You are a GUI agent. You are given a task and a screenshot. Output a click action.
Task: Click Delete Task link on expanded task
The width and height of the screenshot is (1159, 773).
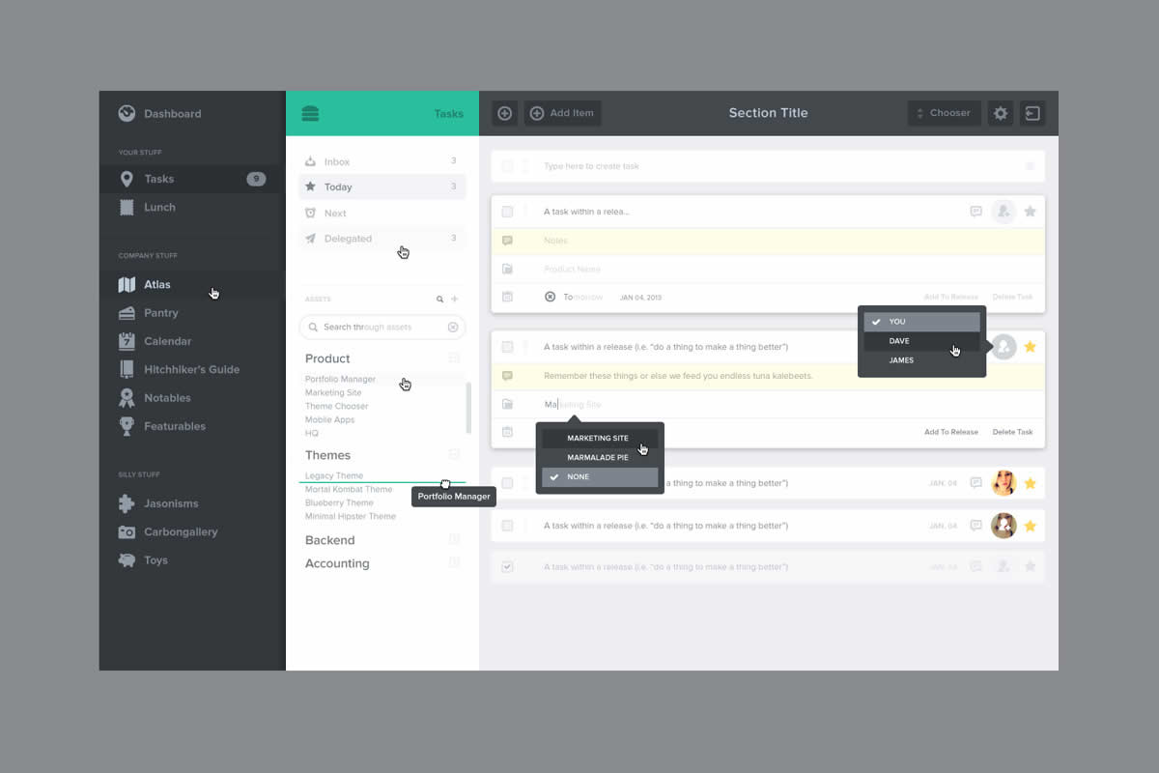[x=1012, y=432]
